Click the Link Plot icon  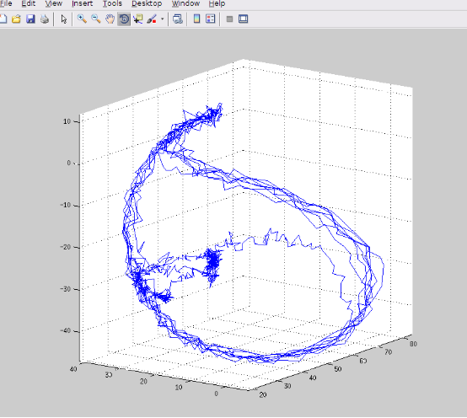point(178,19)
